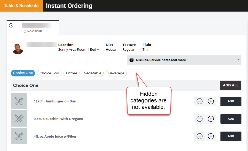The width and height of the screenshot is (248, 151).
Task: Select the Choice One category pill
Action: pos(23,73)
